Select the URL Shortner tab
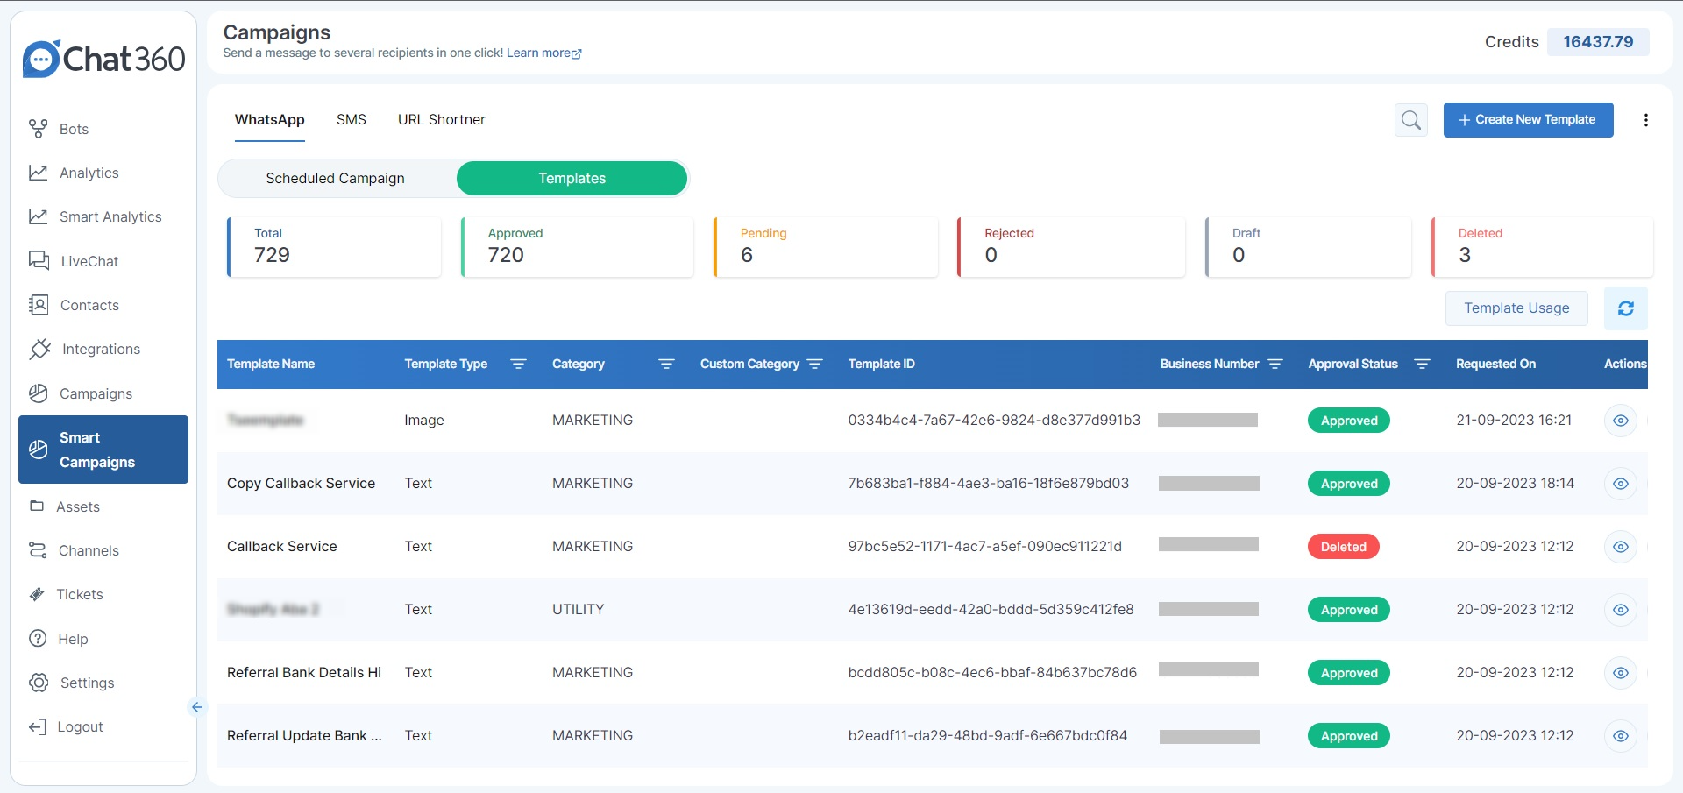Screen dimensions: 1683x793 click(442, 120)
